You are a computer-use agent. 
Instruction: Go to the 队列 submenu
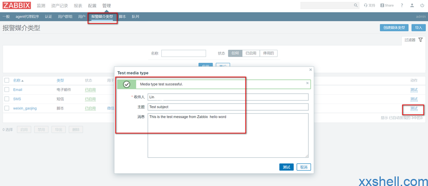135,17
